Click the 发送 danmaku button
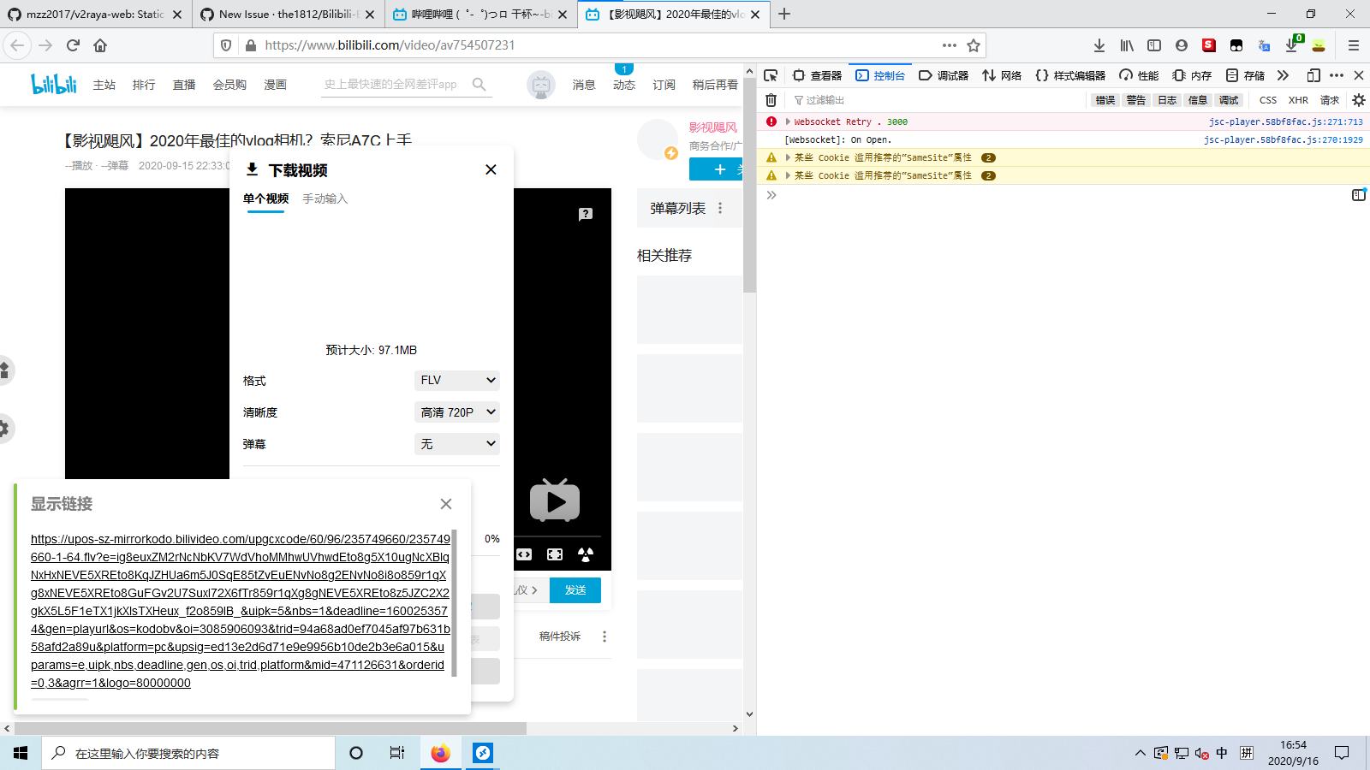The width and height of the screenshot is (1370, 770). (x=575, y=590)
